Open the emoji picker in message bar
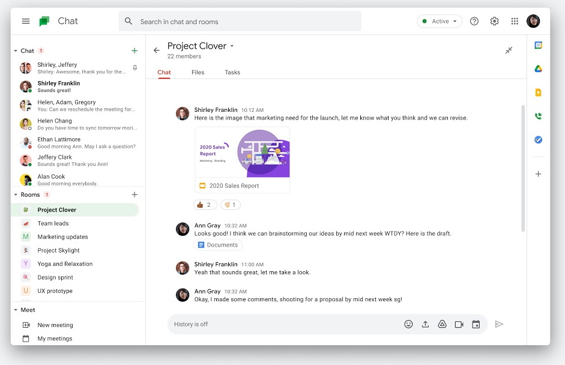The image size is (565, 365). [409, 324]
